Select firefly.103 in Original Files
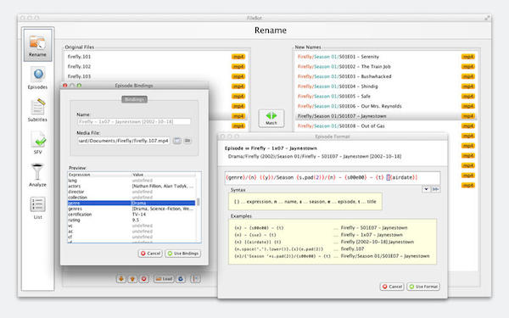 pos(156,76)
